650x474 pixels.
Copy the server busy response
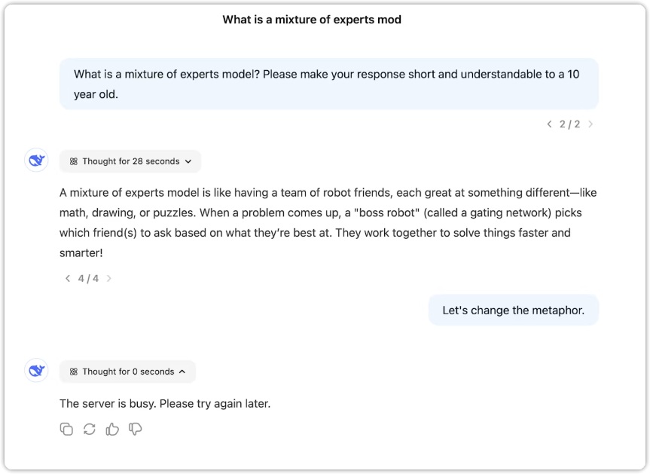(x=66, y=429)
